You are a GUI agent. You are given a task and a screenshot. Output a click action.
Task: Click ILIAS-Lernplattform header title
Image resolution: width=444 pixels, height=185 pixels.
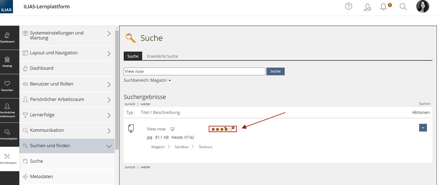(x=47, y=7)
